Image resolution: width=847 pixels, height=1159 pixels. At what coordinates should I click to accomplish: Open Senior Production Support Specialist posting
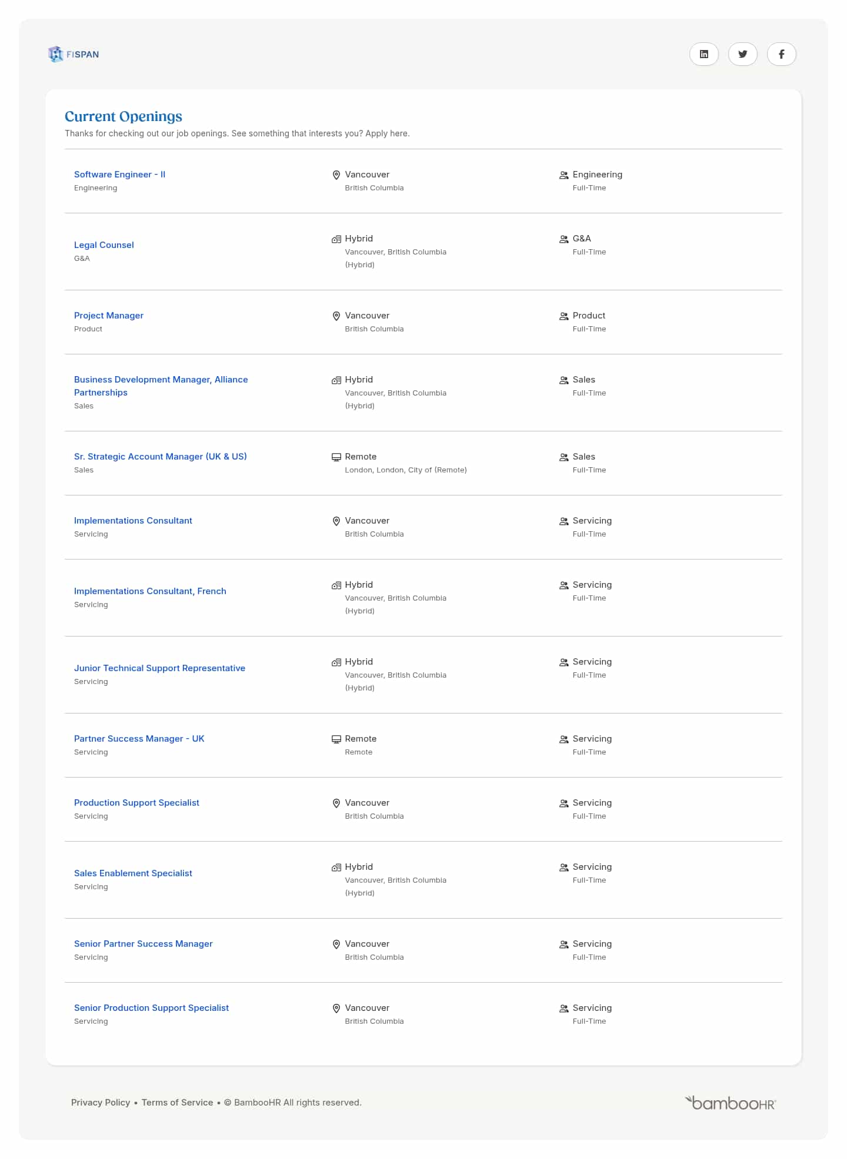coord(151,1008)
